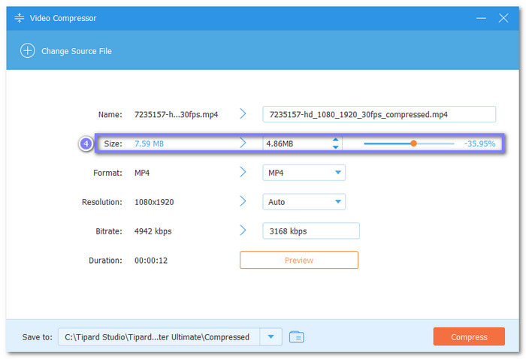Click the arrow icon in the Format row

pyautogui.click(x=243, y=172)
